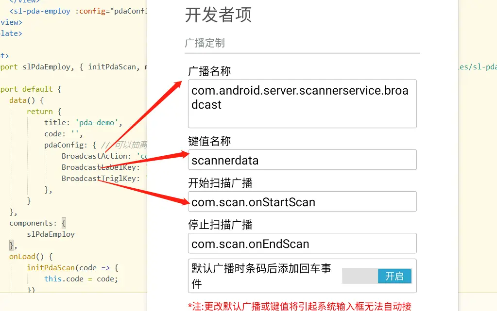Select the com.scan.onStartScan input field

[302, 202]
